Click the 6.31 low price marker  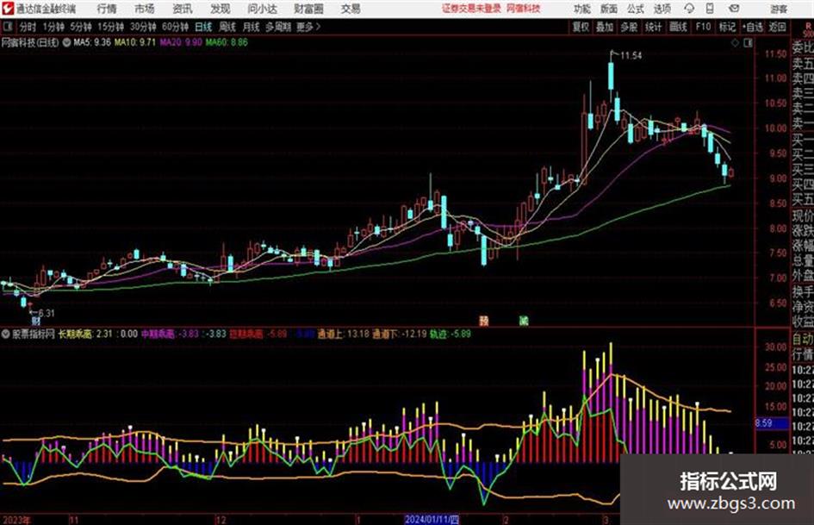click(47, 313)
